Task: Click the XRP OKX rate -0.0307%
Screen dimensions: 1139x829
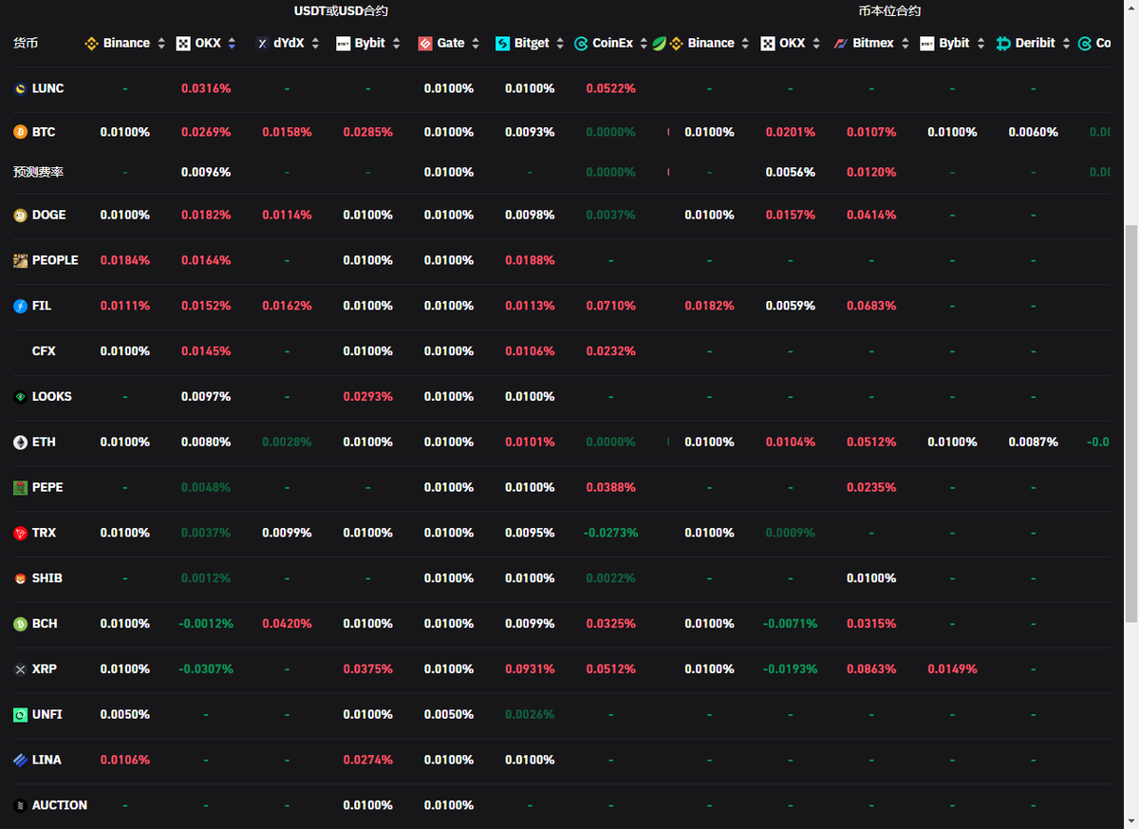Action: pos(206,669)
